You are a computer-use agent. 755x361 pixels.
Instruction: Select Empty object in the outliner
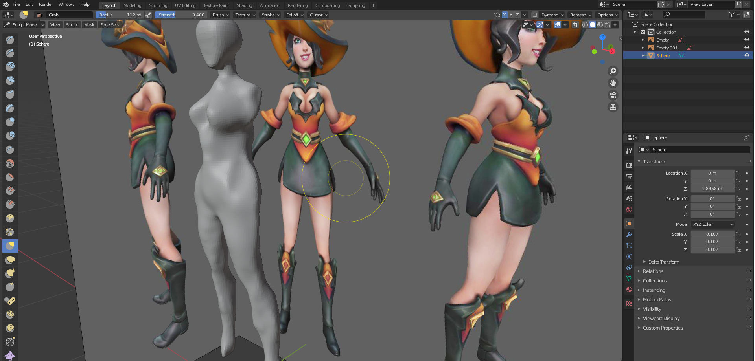coord(662,40)
